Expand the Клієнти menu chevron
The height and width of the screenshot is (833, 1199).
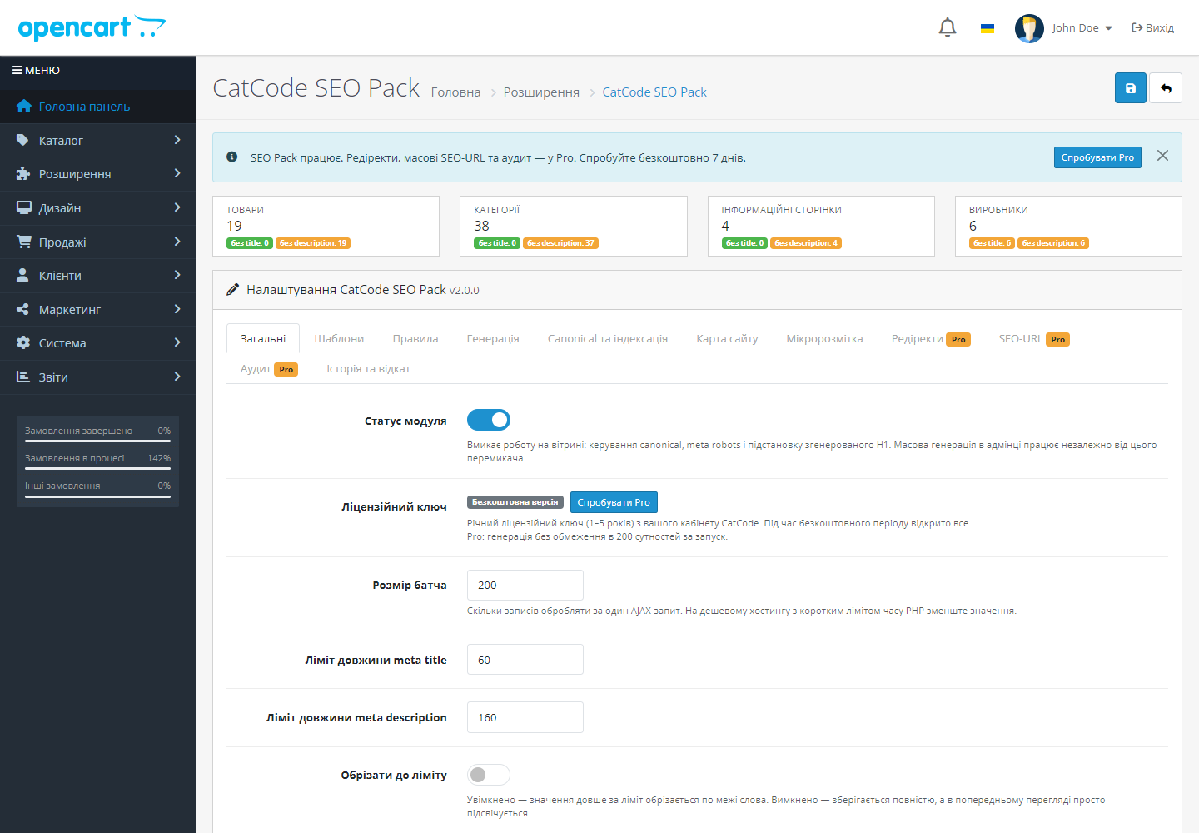(177, 275)
